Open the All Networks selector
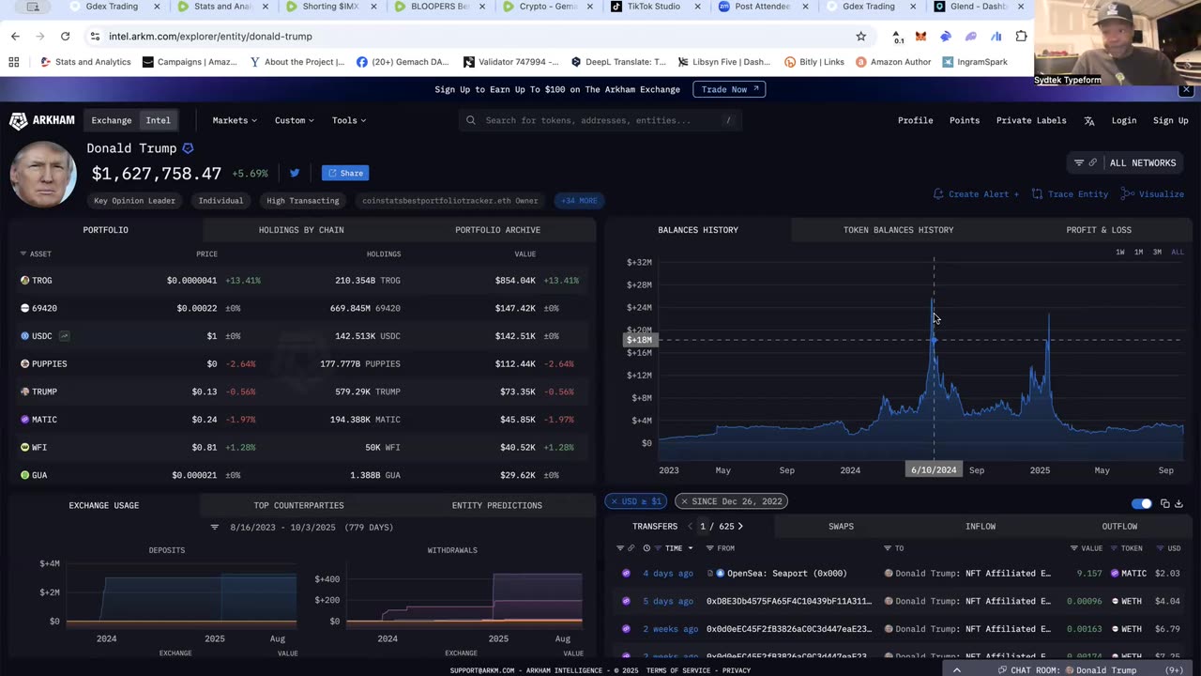Image resolution: width=1201 pixels, height=676 pixels. [1142, 163]
